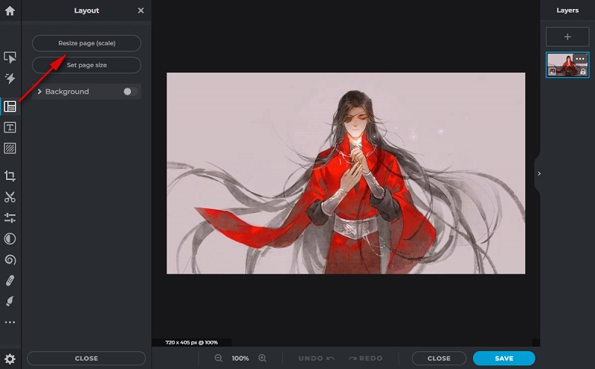
Task: Go to the Home screen icon
Action: (x=10, y=10)
